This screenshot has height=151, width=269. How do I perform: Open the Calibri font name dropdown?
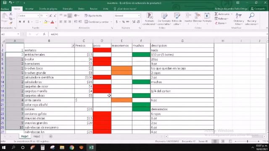point(38,16)
